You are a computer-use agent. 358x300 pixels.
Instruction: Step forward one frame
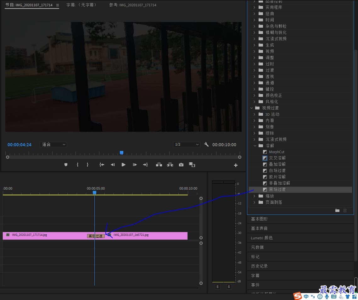pyautogui.click(x=135, y=164)
